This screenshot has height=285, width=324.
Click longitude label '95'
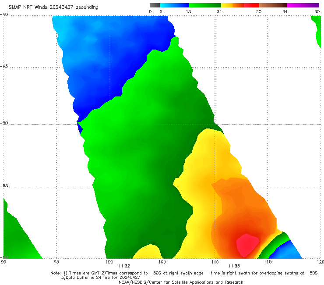tap(56, 262)
